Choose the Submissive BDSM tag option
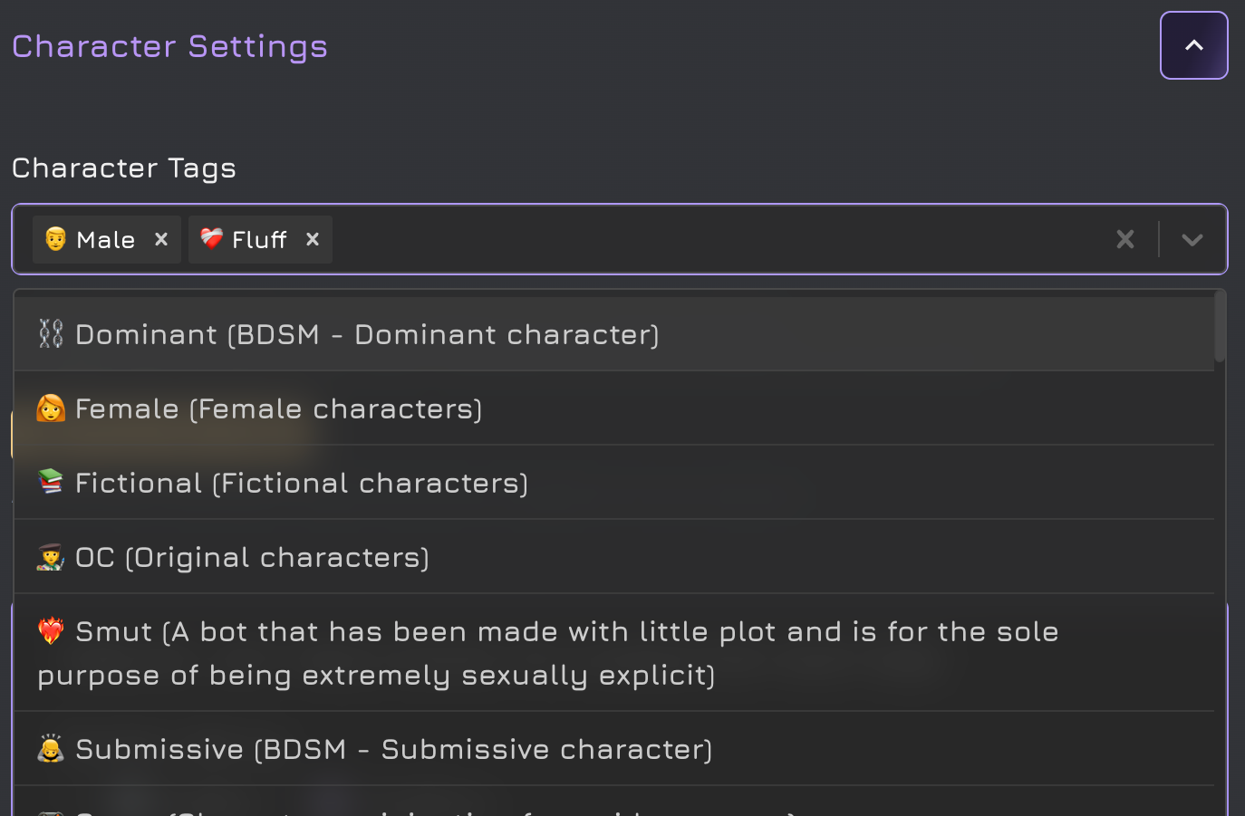This screenshot has height=816, width=1245. pyautogui.click(x=393, y=749)
